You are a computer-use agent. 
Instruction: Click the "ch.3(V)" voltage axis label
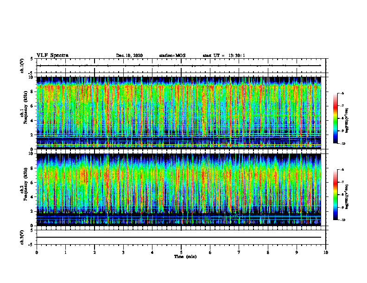click(x=22, y=237)
